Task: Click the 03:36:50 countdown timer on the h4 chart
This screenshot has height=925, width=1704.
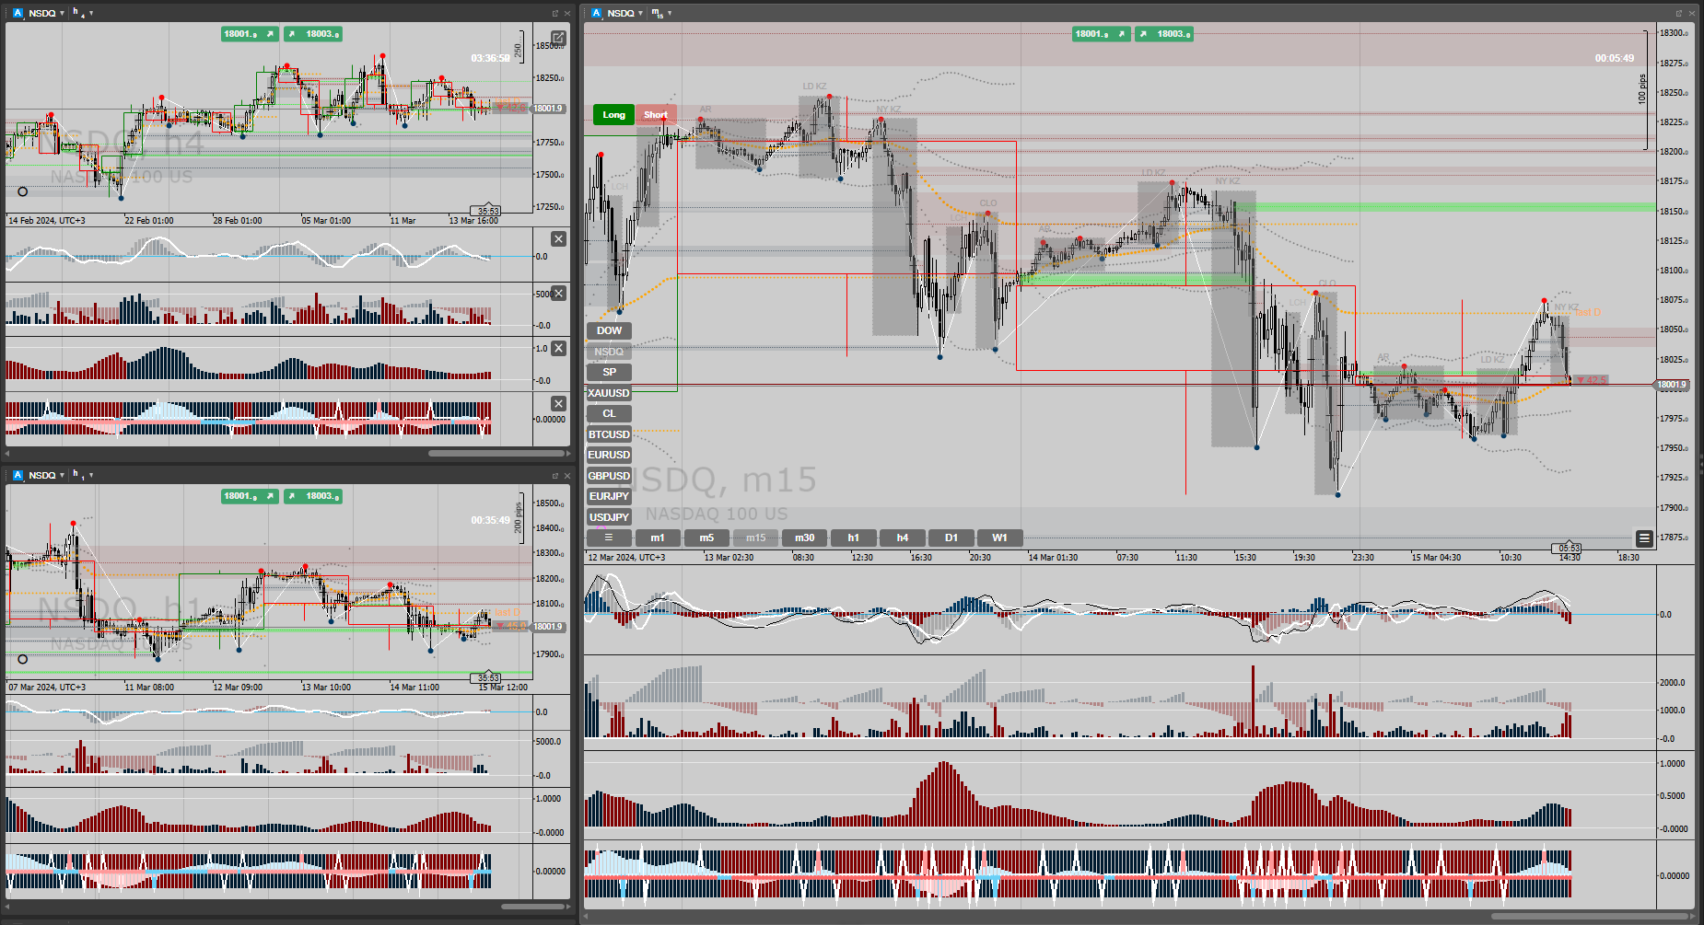Action: [x=490, y=58]
